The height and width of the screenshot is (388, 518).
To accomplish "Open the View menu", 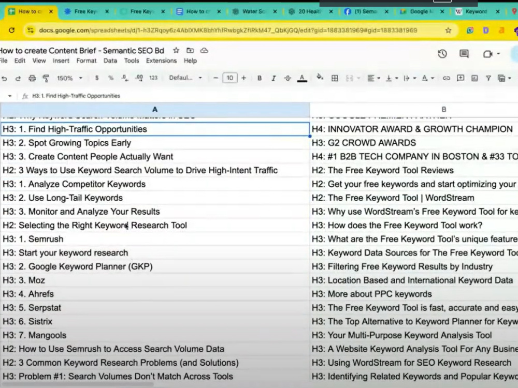I will (x=39, y=61).
